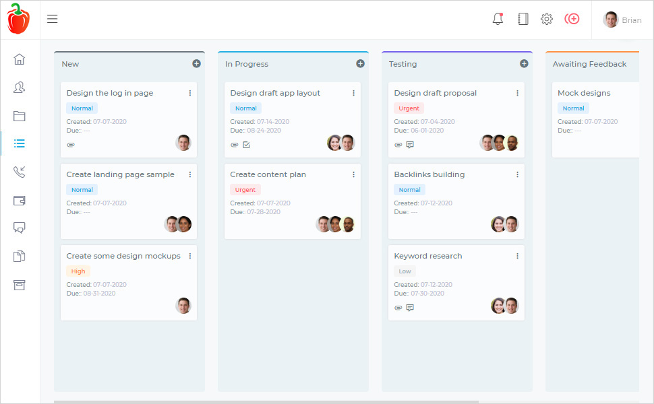This screenshot has width=654, height=404.
Task: Open the notifications bell icon
Action: [x=498, y=19]
